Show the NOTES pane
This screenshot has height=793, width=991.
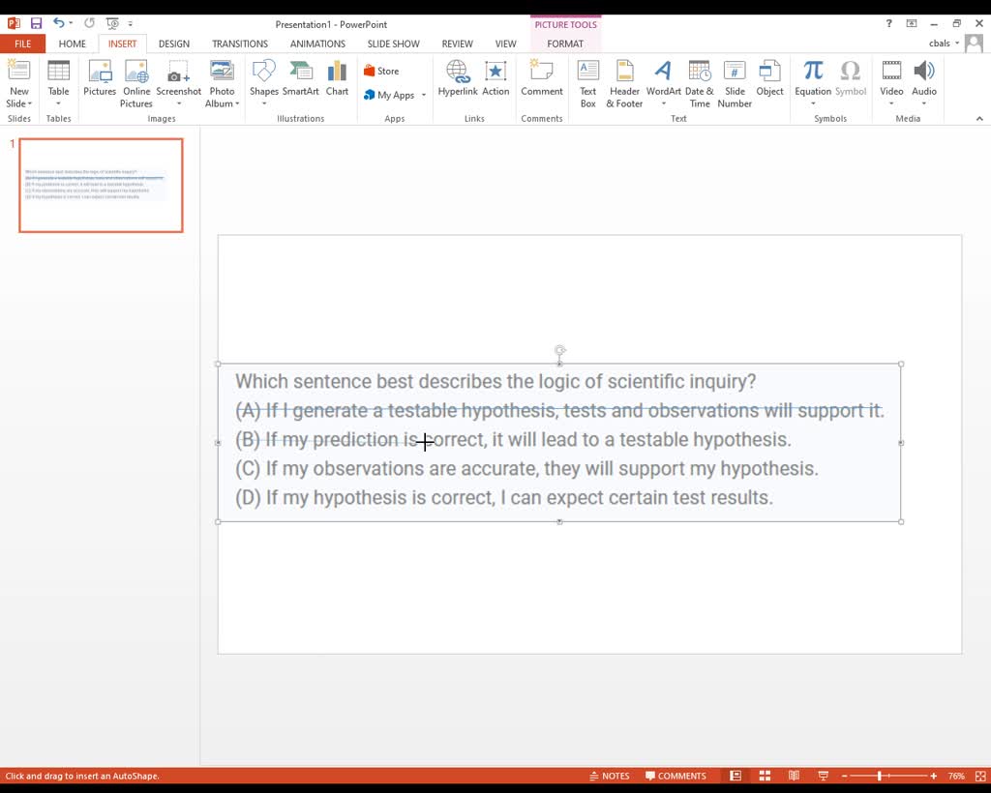(x=609, y=775)
